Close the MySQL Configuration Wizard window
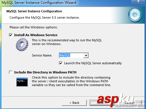Screen dimensions: 146x109 (x=138, y=1)
